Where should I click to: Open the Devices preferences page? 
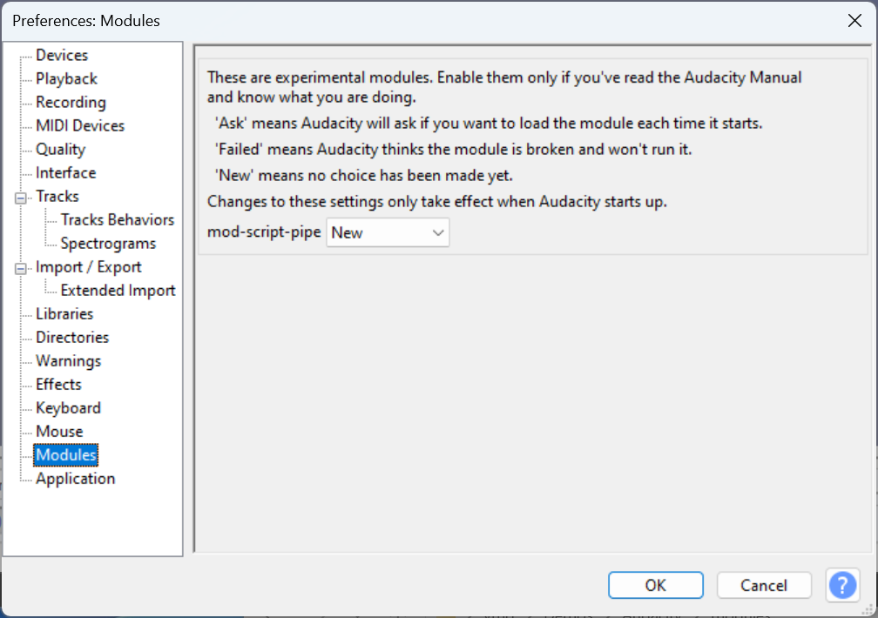pos(62,55)
